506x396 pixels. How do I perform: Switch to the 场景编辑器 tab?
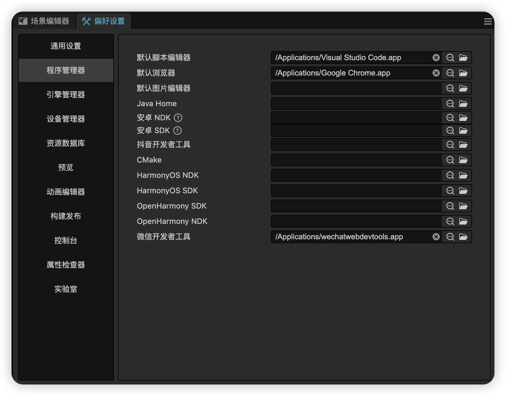(44, 21)
